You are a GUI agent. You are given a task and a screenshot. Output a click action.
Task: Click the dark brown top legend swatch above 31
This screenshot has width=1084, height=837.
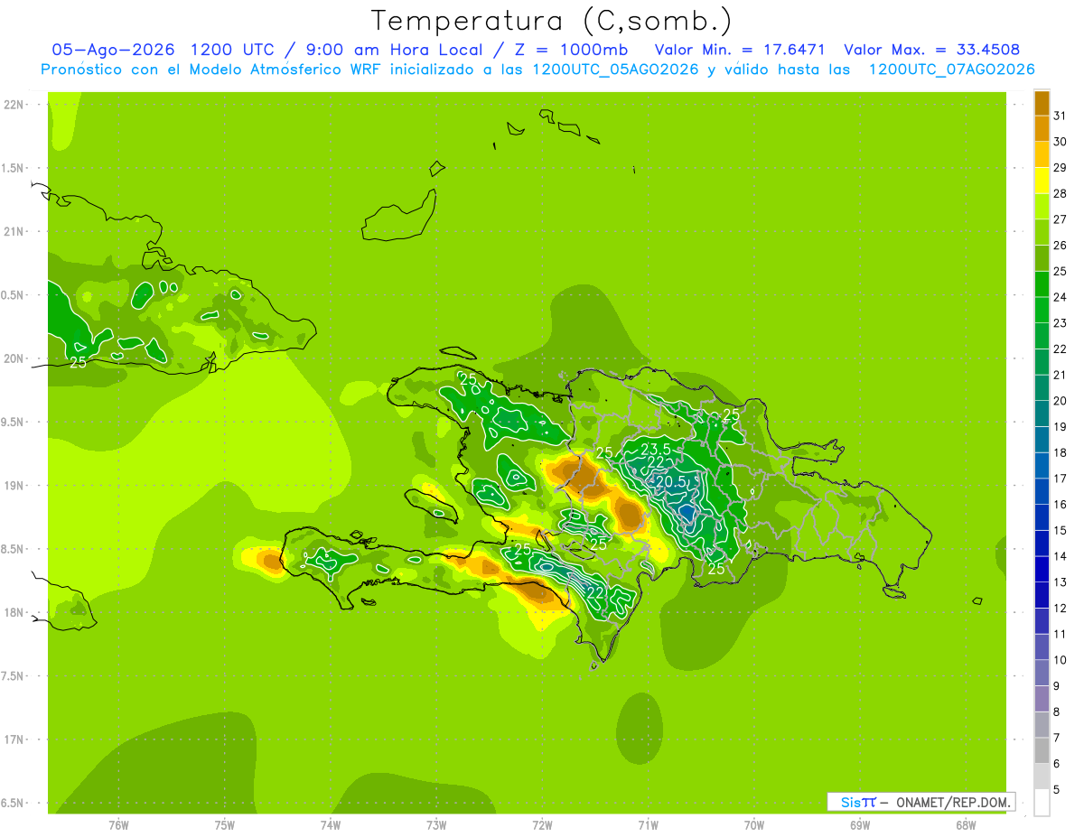pos(1042,102)
